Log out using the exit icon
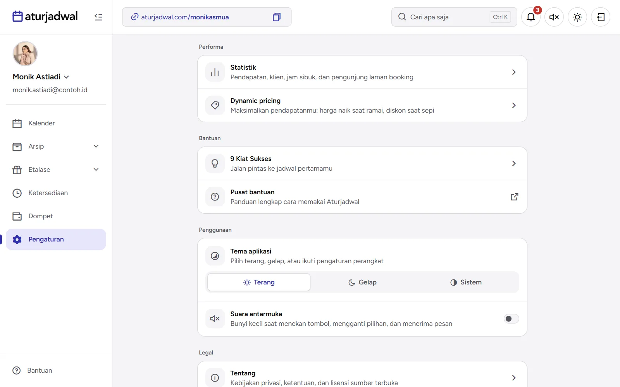The width and height of the screenshot is (620, 387). click(601, 17)
